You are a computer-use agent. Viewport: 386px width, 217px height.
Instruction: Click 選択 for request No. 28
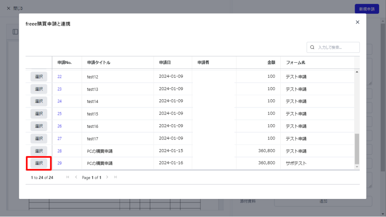click(39, 151)
